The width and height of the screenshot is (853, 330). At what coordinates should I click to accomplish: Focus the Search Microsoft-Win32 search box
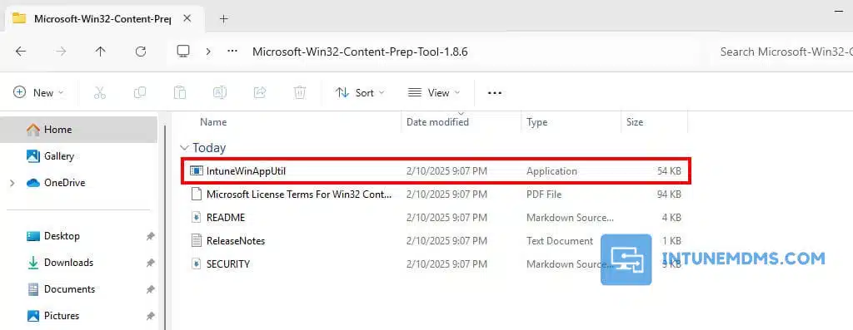[x=786, y=52]
